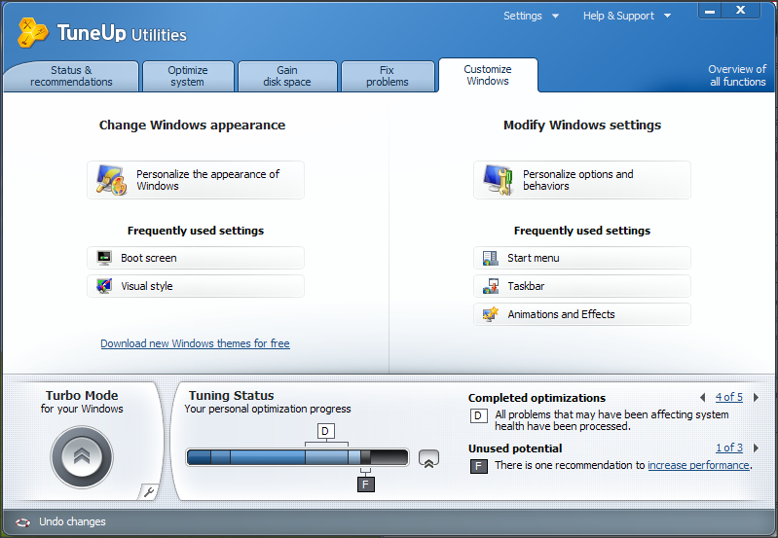Click the paint palette Personalize appearance icon
778x538 pixels.
click(x=111, y=180)
